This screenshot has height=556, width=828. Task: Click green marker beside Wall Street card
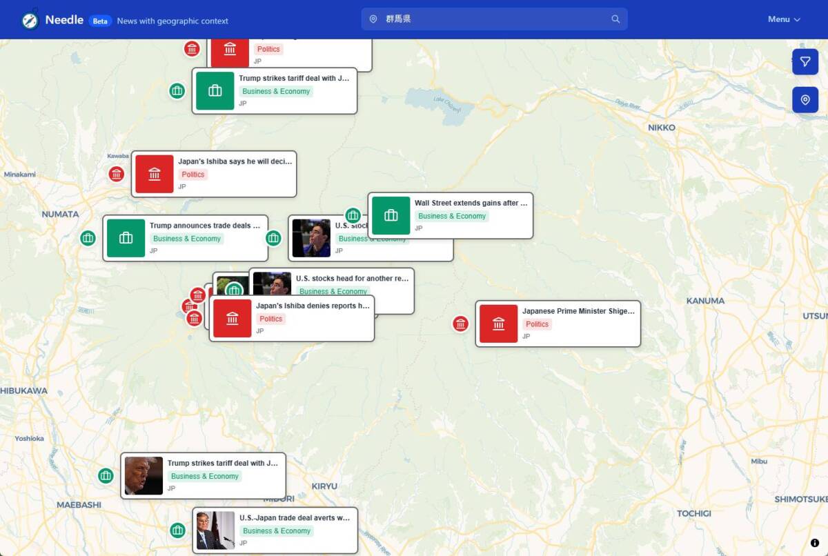point(353,216)
